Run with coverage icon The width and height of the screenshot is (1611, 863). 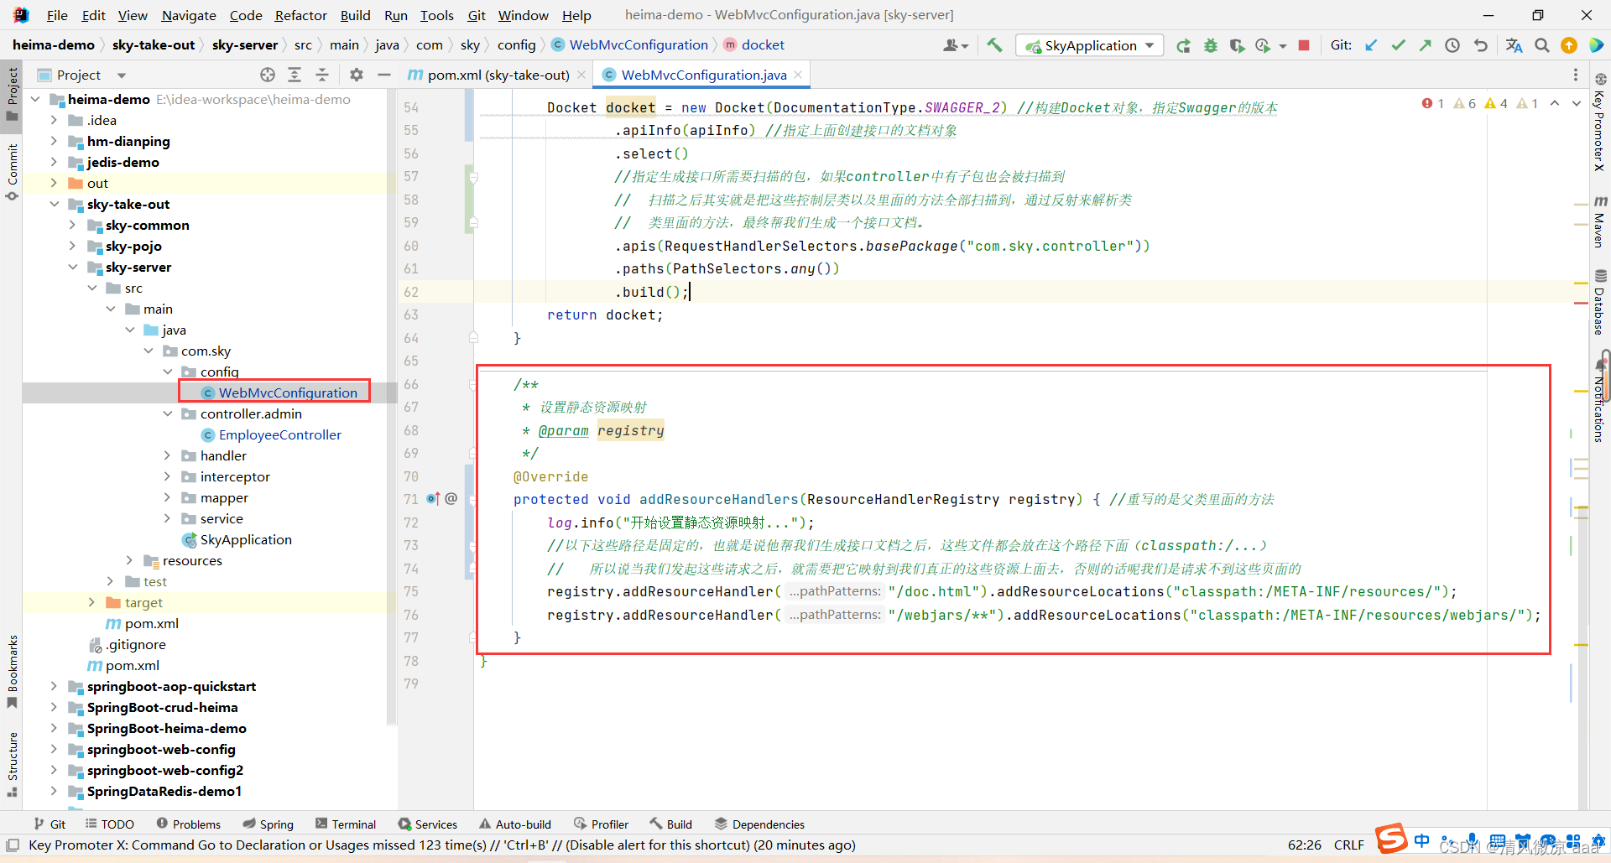tap(1237, 45)
